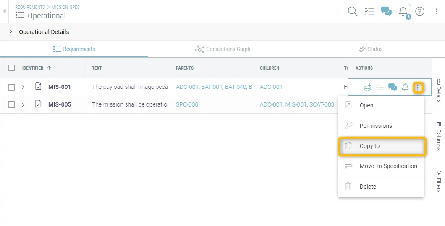Open comments for the MIS-001 row
The height and width of the screenshot is (226, 445).
393,87
